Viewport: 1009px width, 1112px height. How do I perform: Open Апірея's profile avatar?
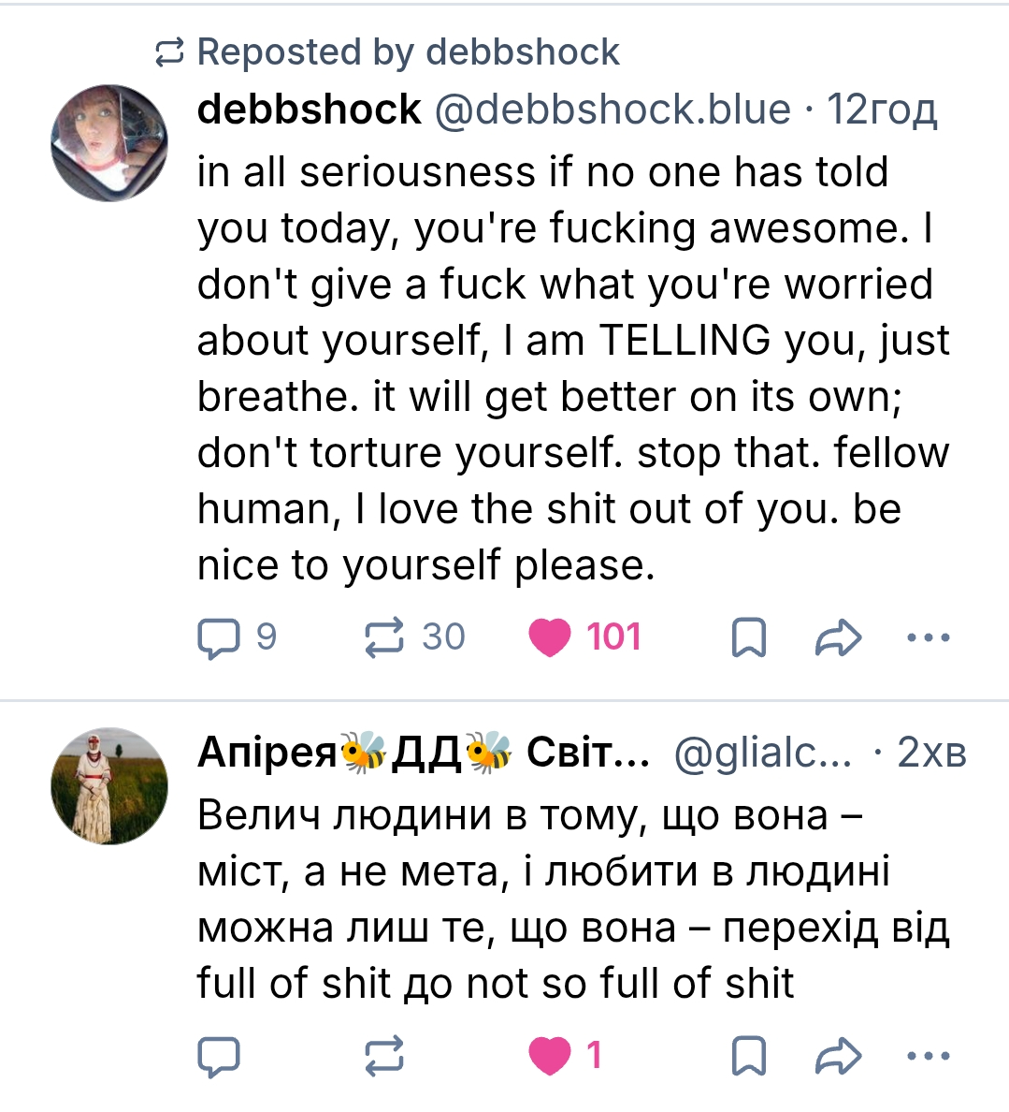click(x=109, y=786)
